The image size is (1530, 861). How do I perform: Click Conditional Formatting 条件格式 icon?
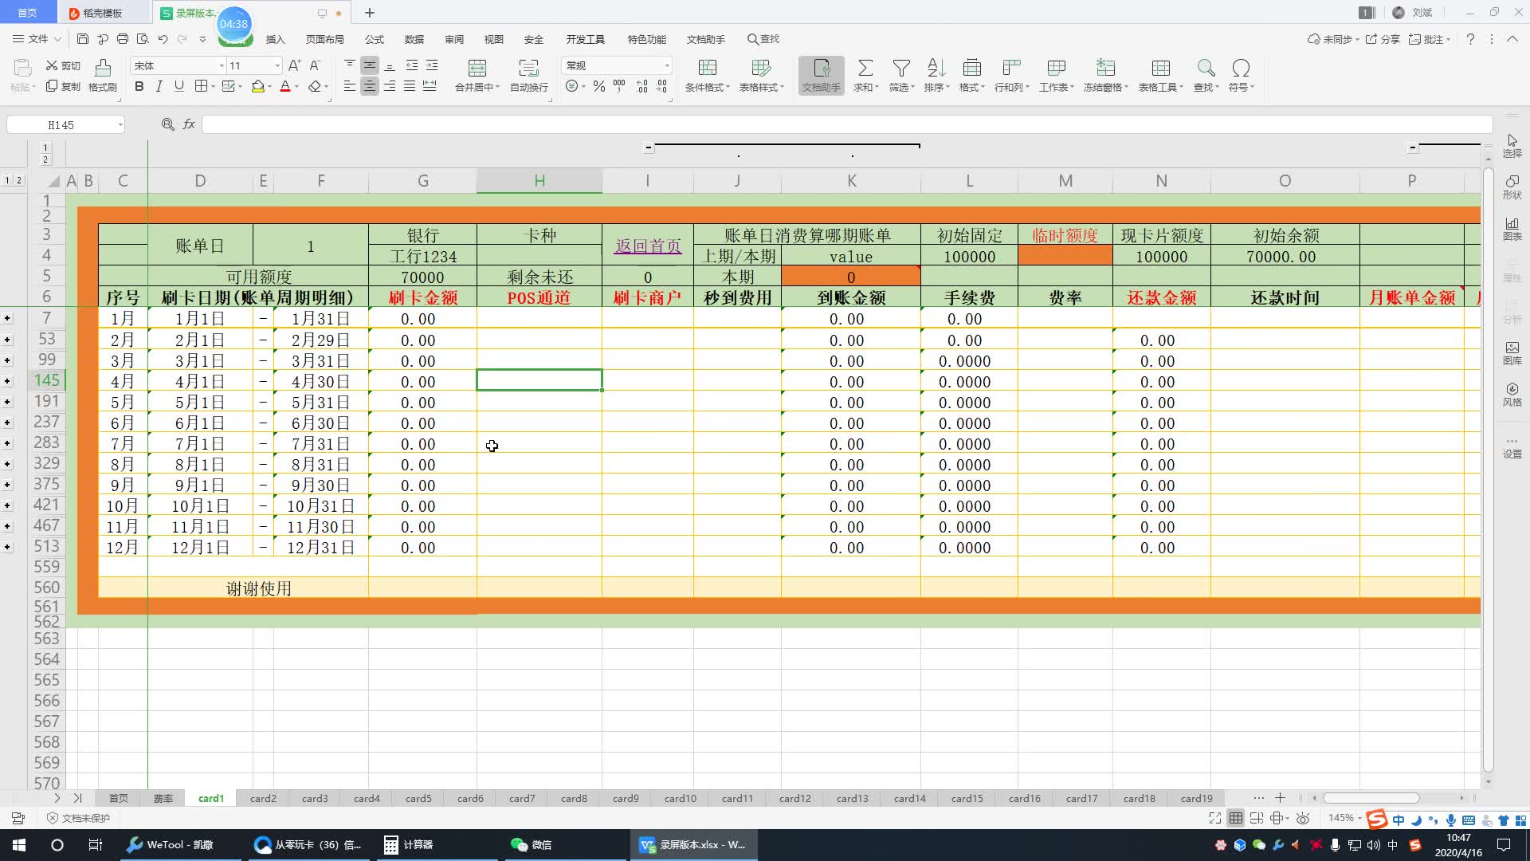coord(707,69)
